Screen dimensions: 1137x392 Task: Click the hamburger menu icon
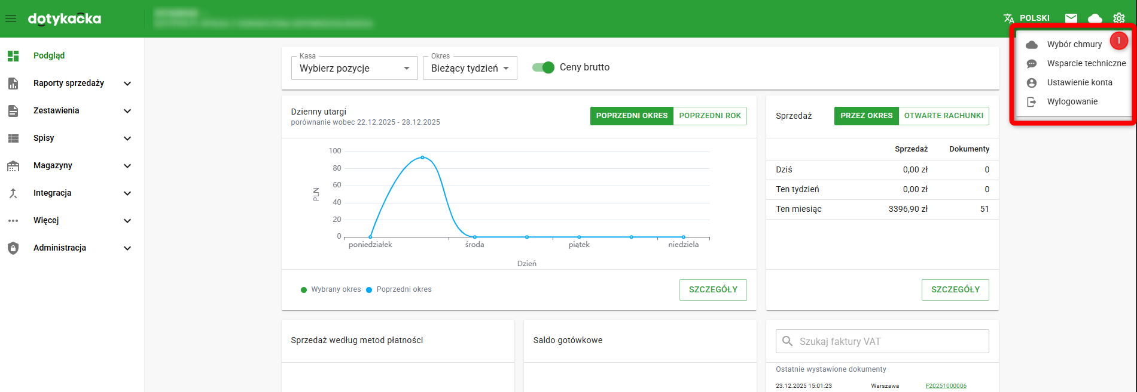[x=11, y=18]
